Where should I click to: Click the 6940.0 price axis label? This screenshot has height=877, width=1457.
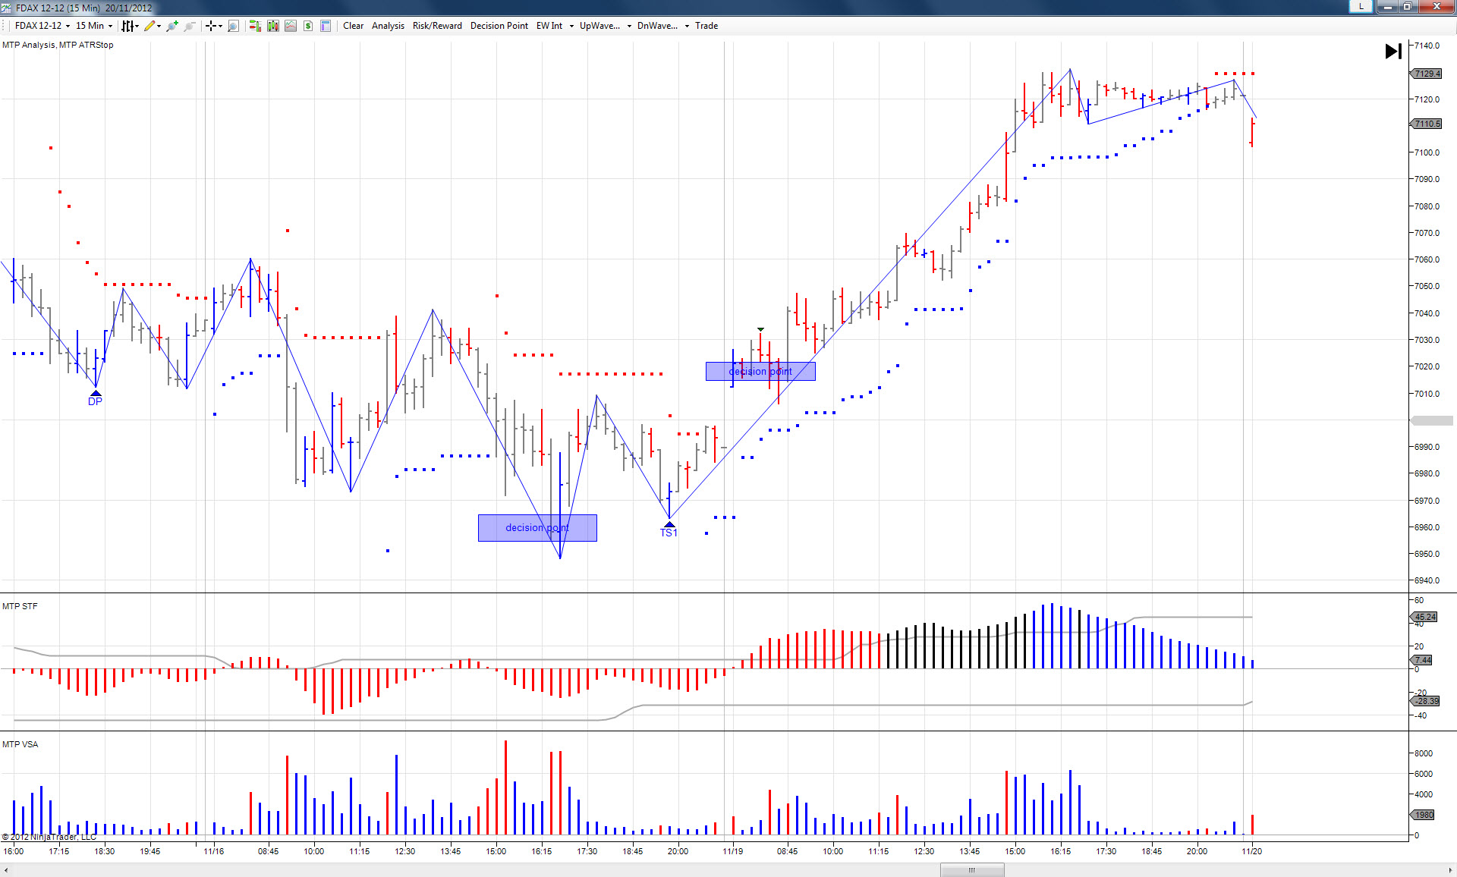click(1427, 580)
